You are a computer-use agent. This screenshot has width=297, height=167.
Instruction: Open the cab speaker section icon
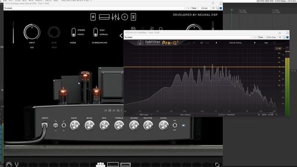pos(125,17)
